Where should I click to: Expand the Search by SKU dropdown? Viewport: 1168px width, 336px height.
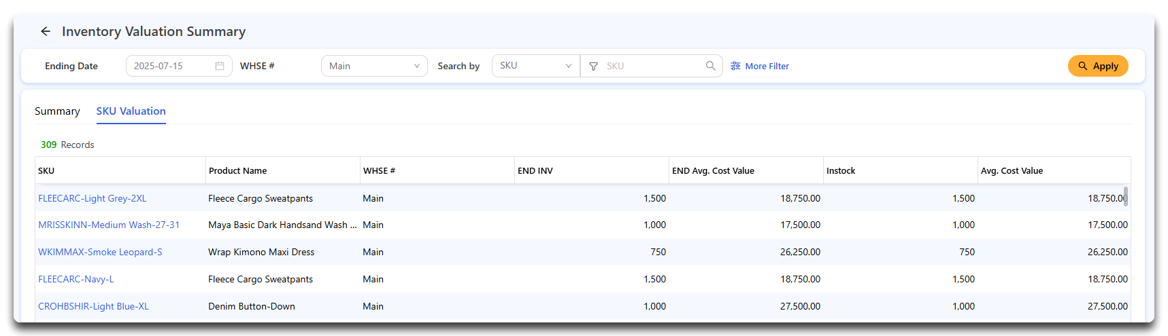tap(536, 66)
